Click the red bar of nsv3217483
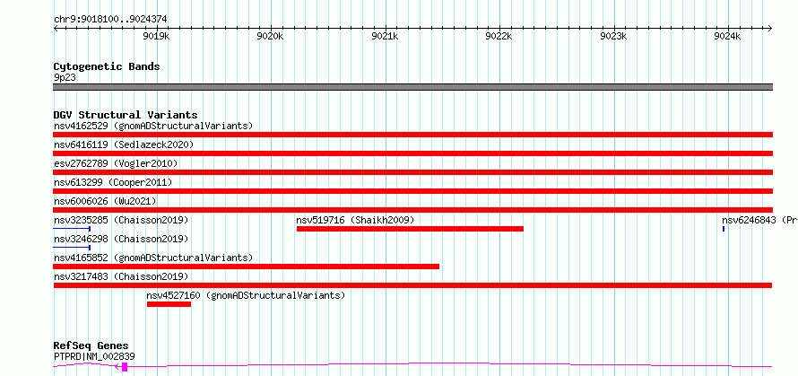The image size is (798, 376). click(412, 285)
